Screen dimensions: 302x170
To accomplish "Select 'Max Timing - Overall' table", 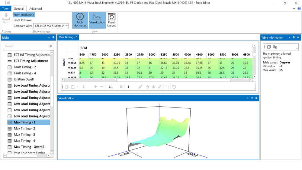I will [29, 147].
